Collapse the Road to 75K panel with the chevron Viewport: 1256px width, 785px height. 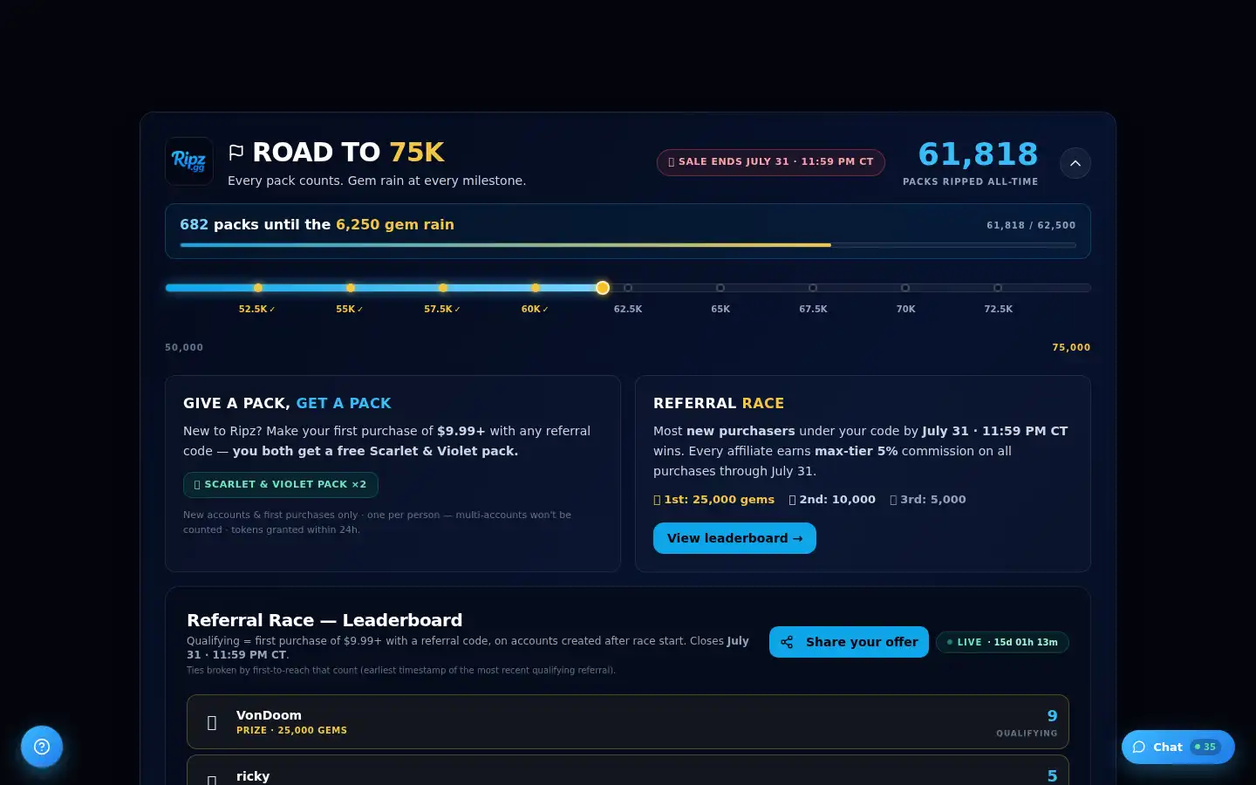click(1075, 163)
